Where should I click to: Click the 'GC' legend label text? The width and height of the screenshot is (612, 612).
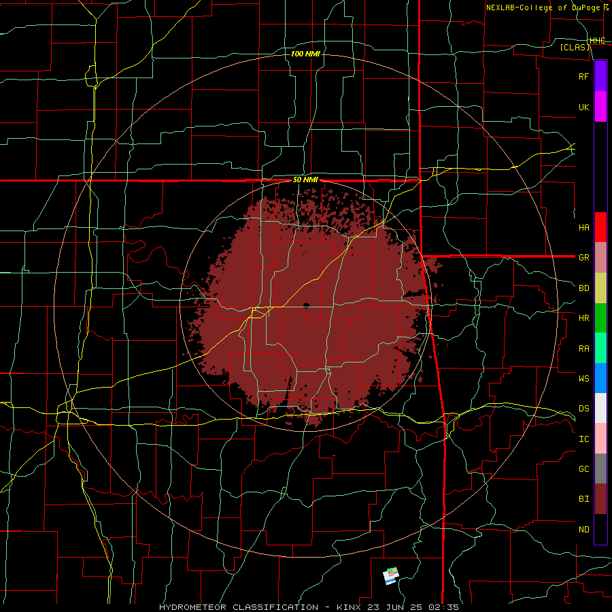point(583,469)
